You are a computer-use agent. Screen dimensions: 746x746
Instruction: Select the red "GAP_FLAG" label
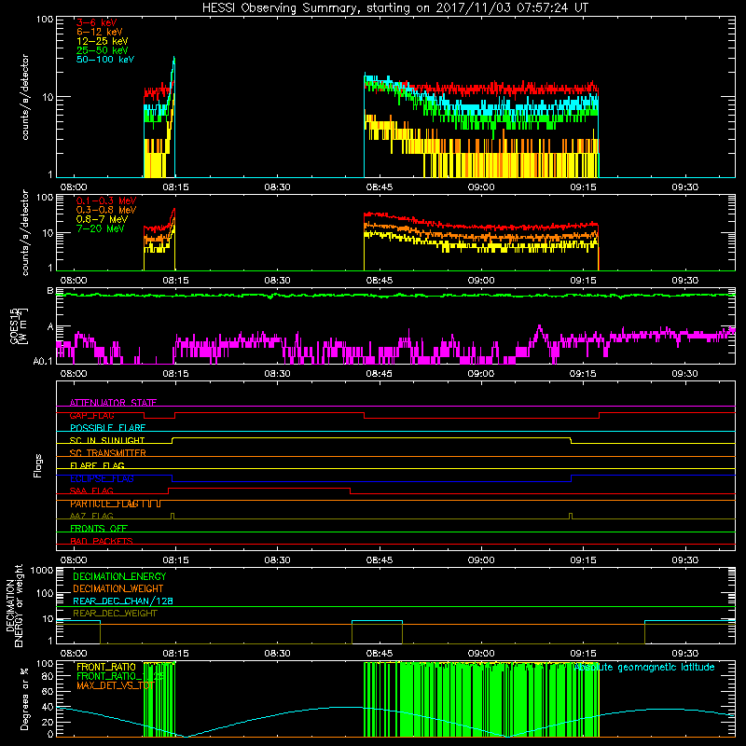click(91, 415)
